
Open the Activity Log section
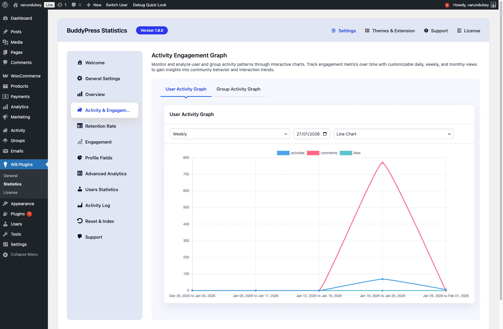pyautogui.click(x=97, y=205)
